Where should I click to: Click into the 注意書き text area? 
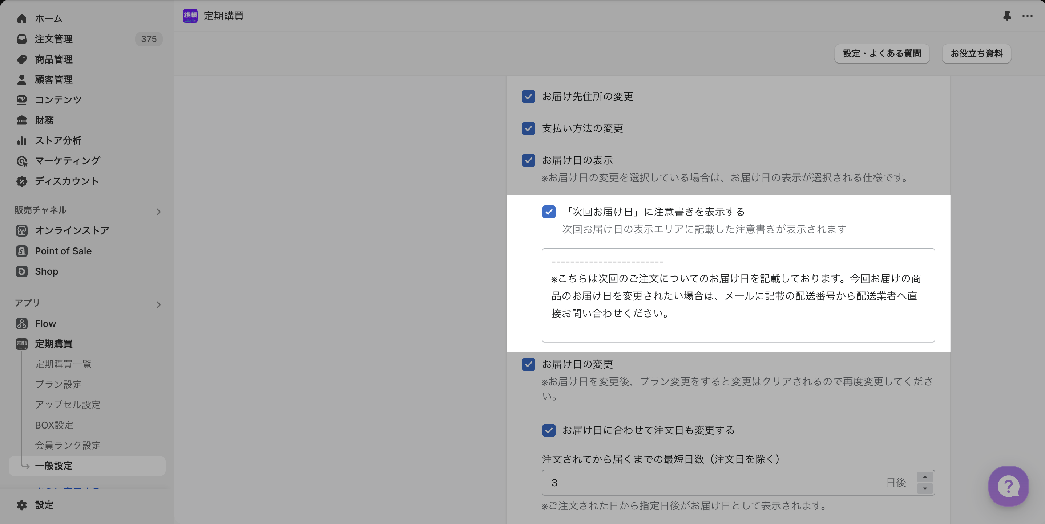(738, 295)
